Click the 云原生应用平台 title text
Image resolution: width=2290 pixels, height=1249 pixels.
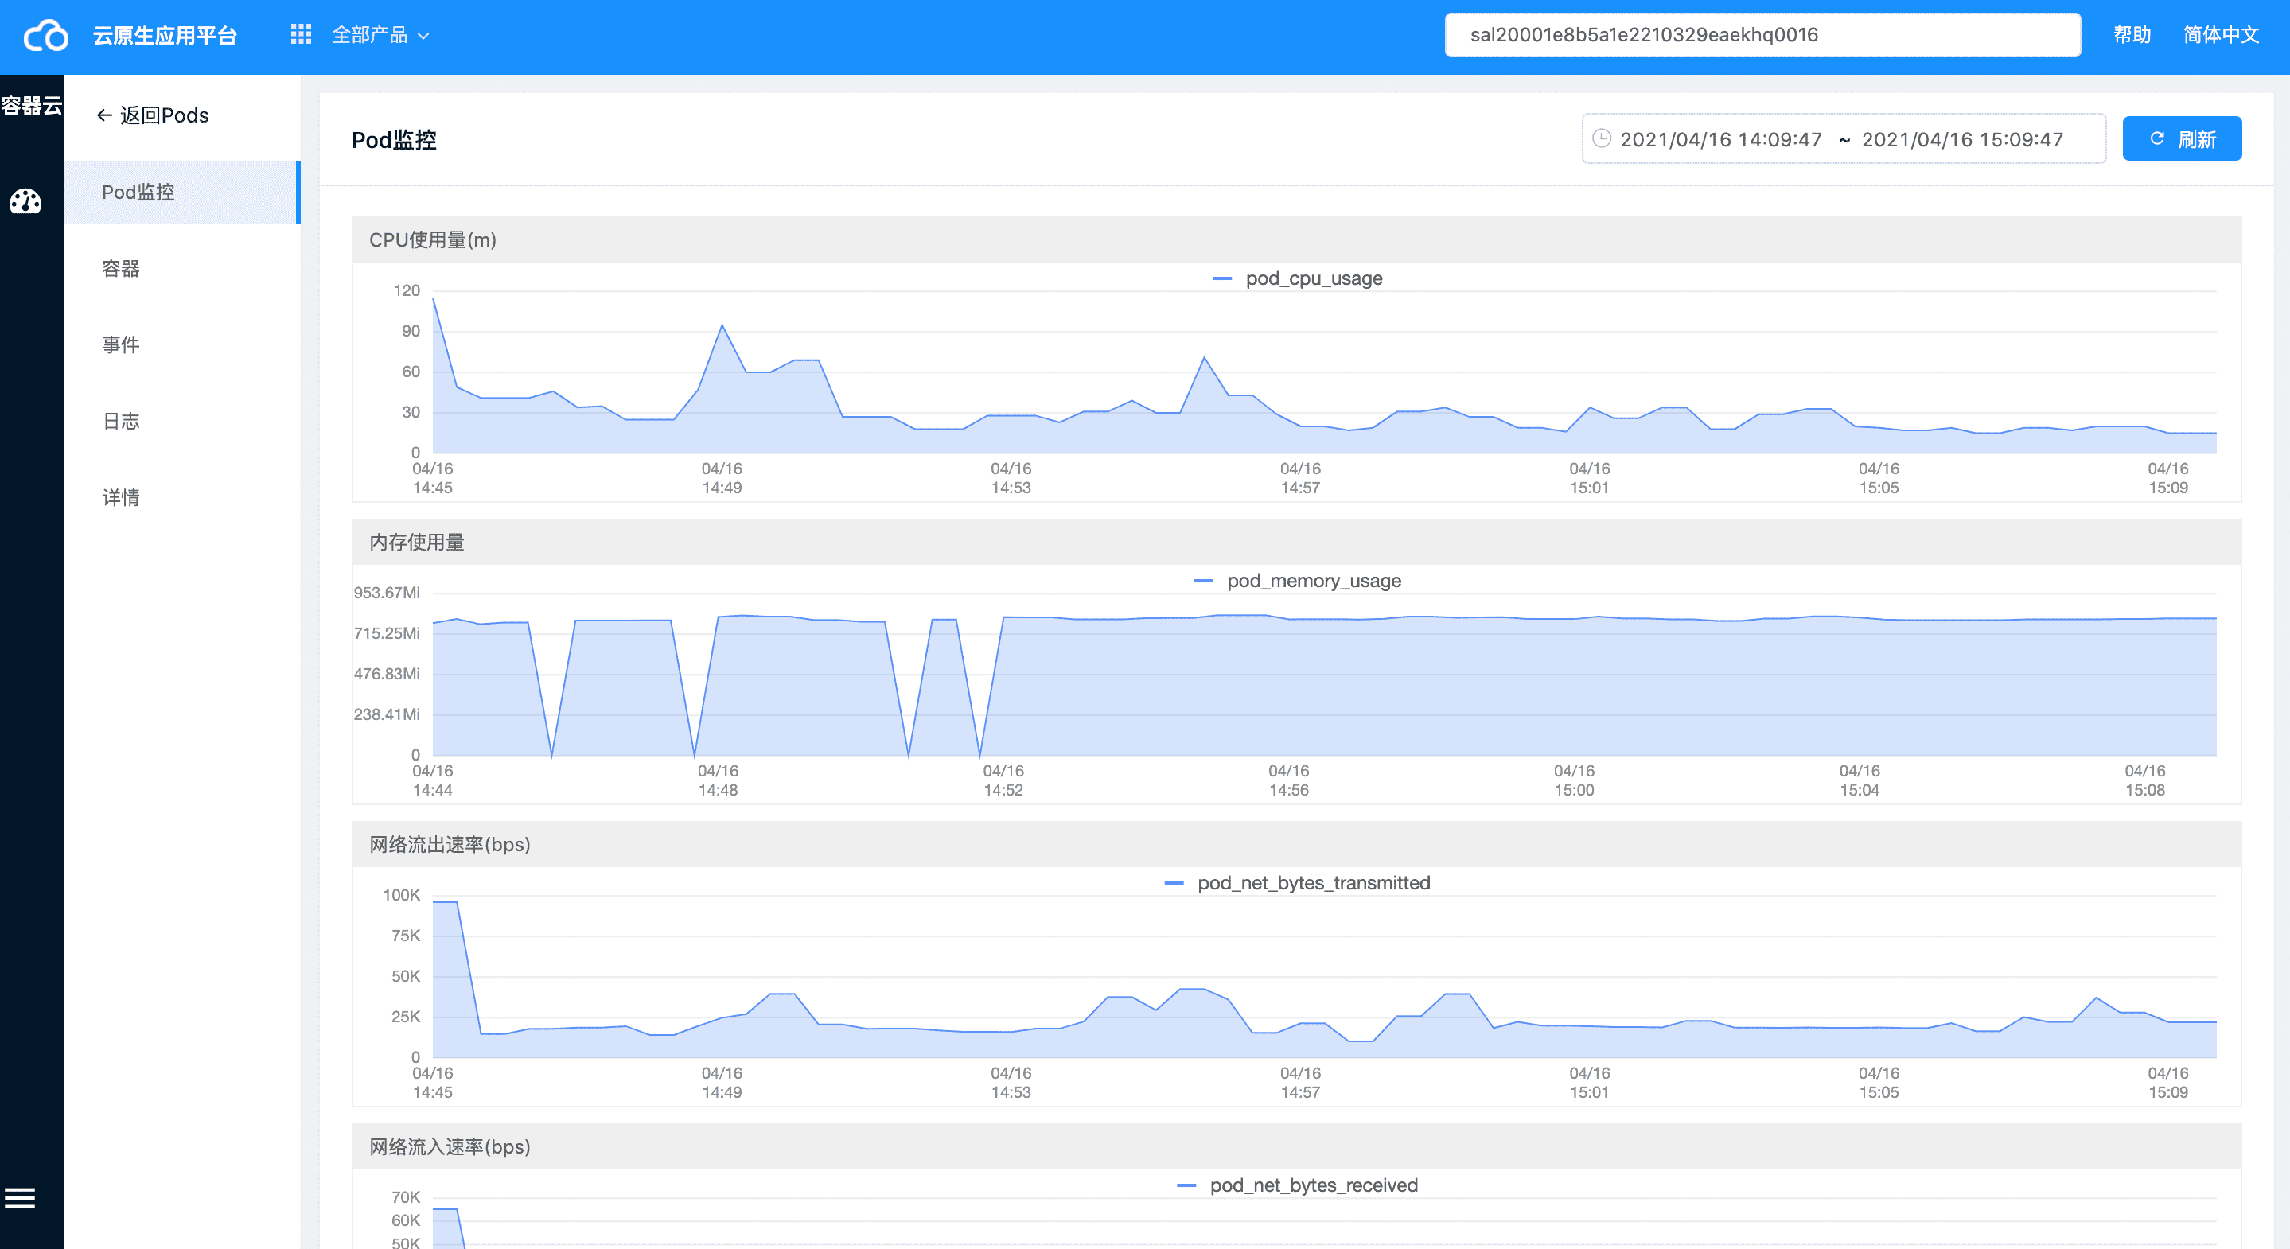tap(166, 36)
